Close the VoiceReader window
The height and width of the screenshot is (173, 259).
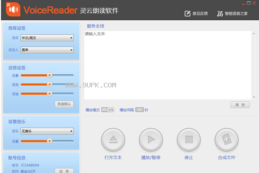(x=254, y=3)
